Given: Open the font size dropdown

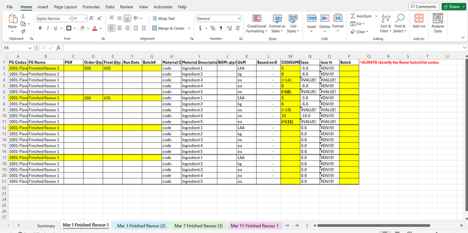Looking at the screenshot, I should tap(85, 19).
